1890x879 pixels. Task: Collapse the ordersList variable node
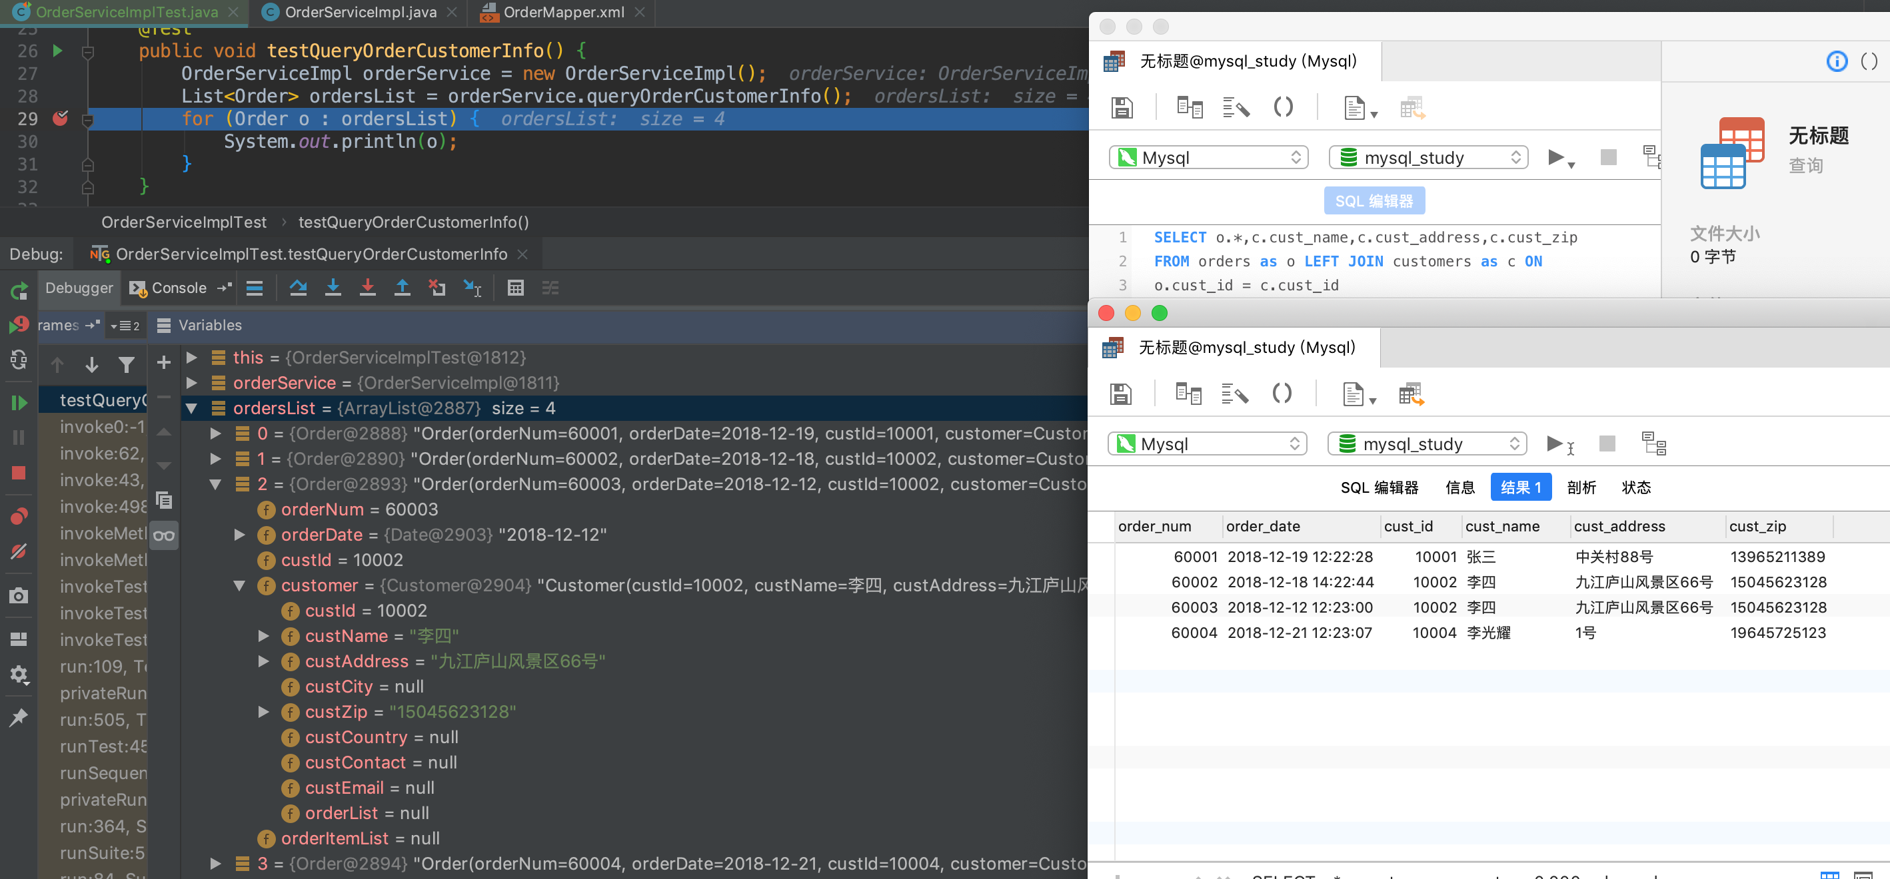pyautogui.click(x=191, y=408)
